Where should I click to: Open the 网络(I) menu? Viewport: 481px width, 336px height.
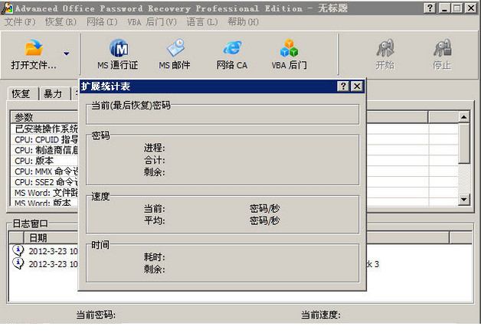pyautogui.click(x=102, y=22)
